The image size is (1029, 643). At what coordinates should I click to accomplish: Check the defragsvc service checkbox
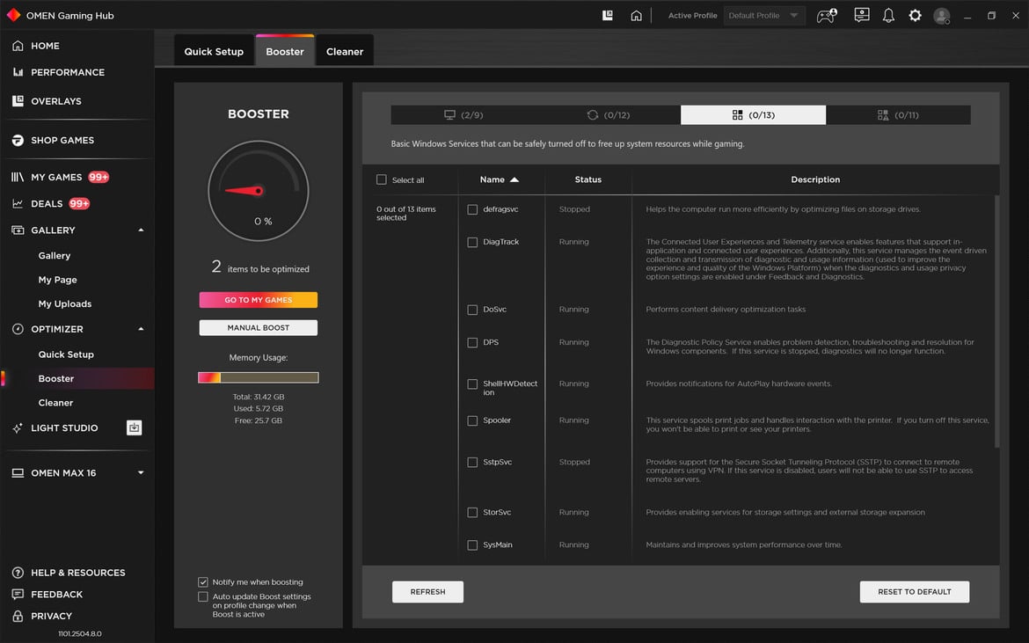tap(472, 210)
